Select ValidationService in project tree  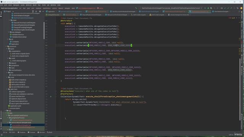click(18, 35)
